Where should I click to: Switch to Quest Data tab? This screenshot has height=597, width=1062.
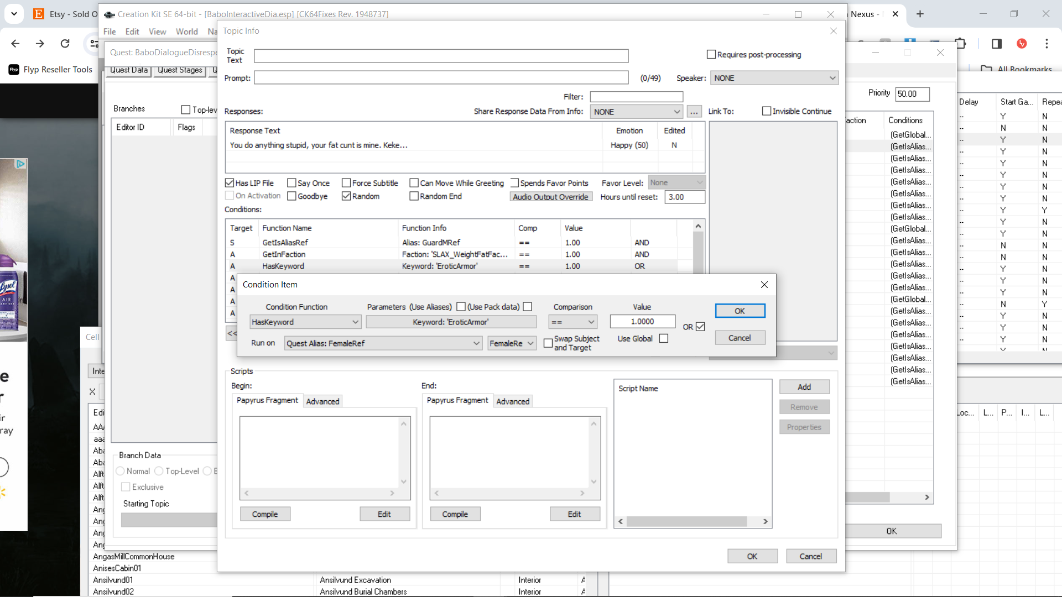(128, 70)
